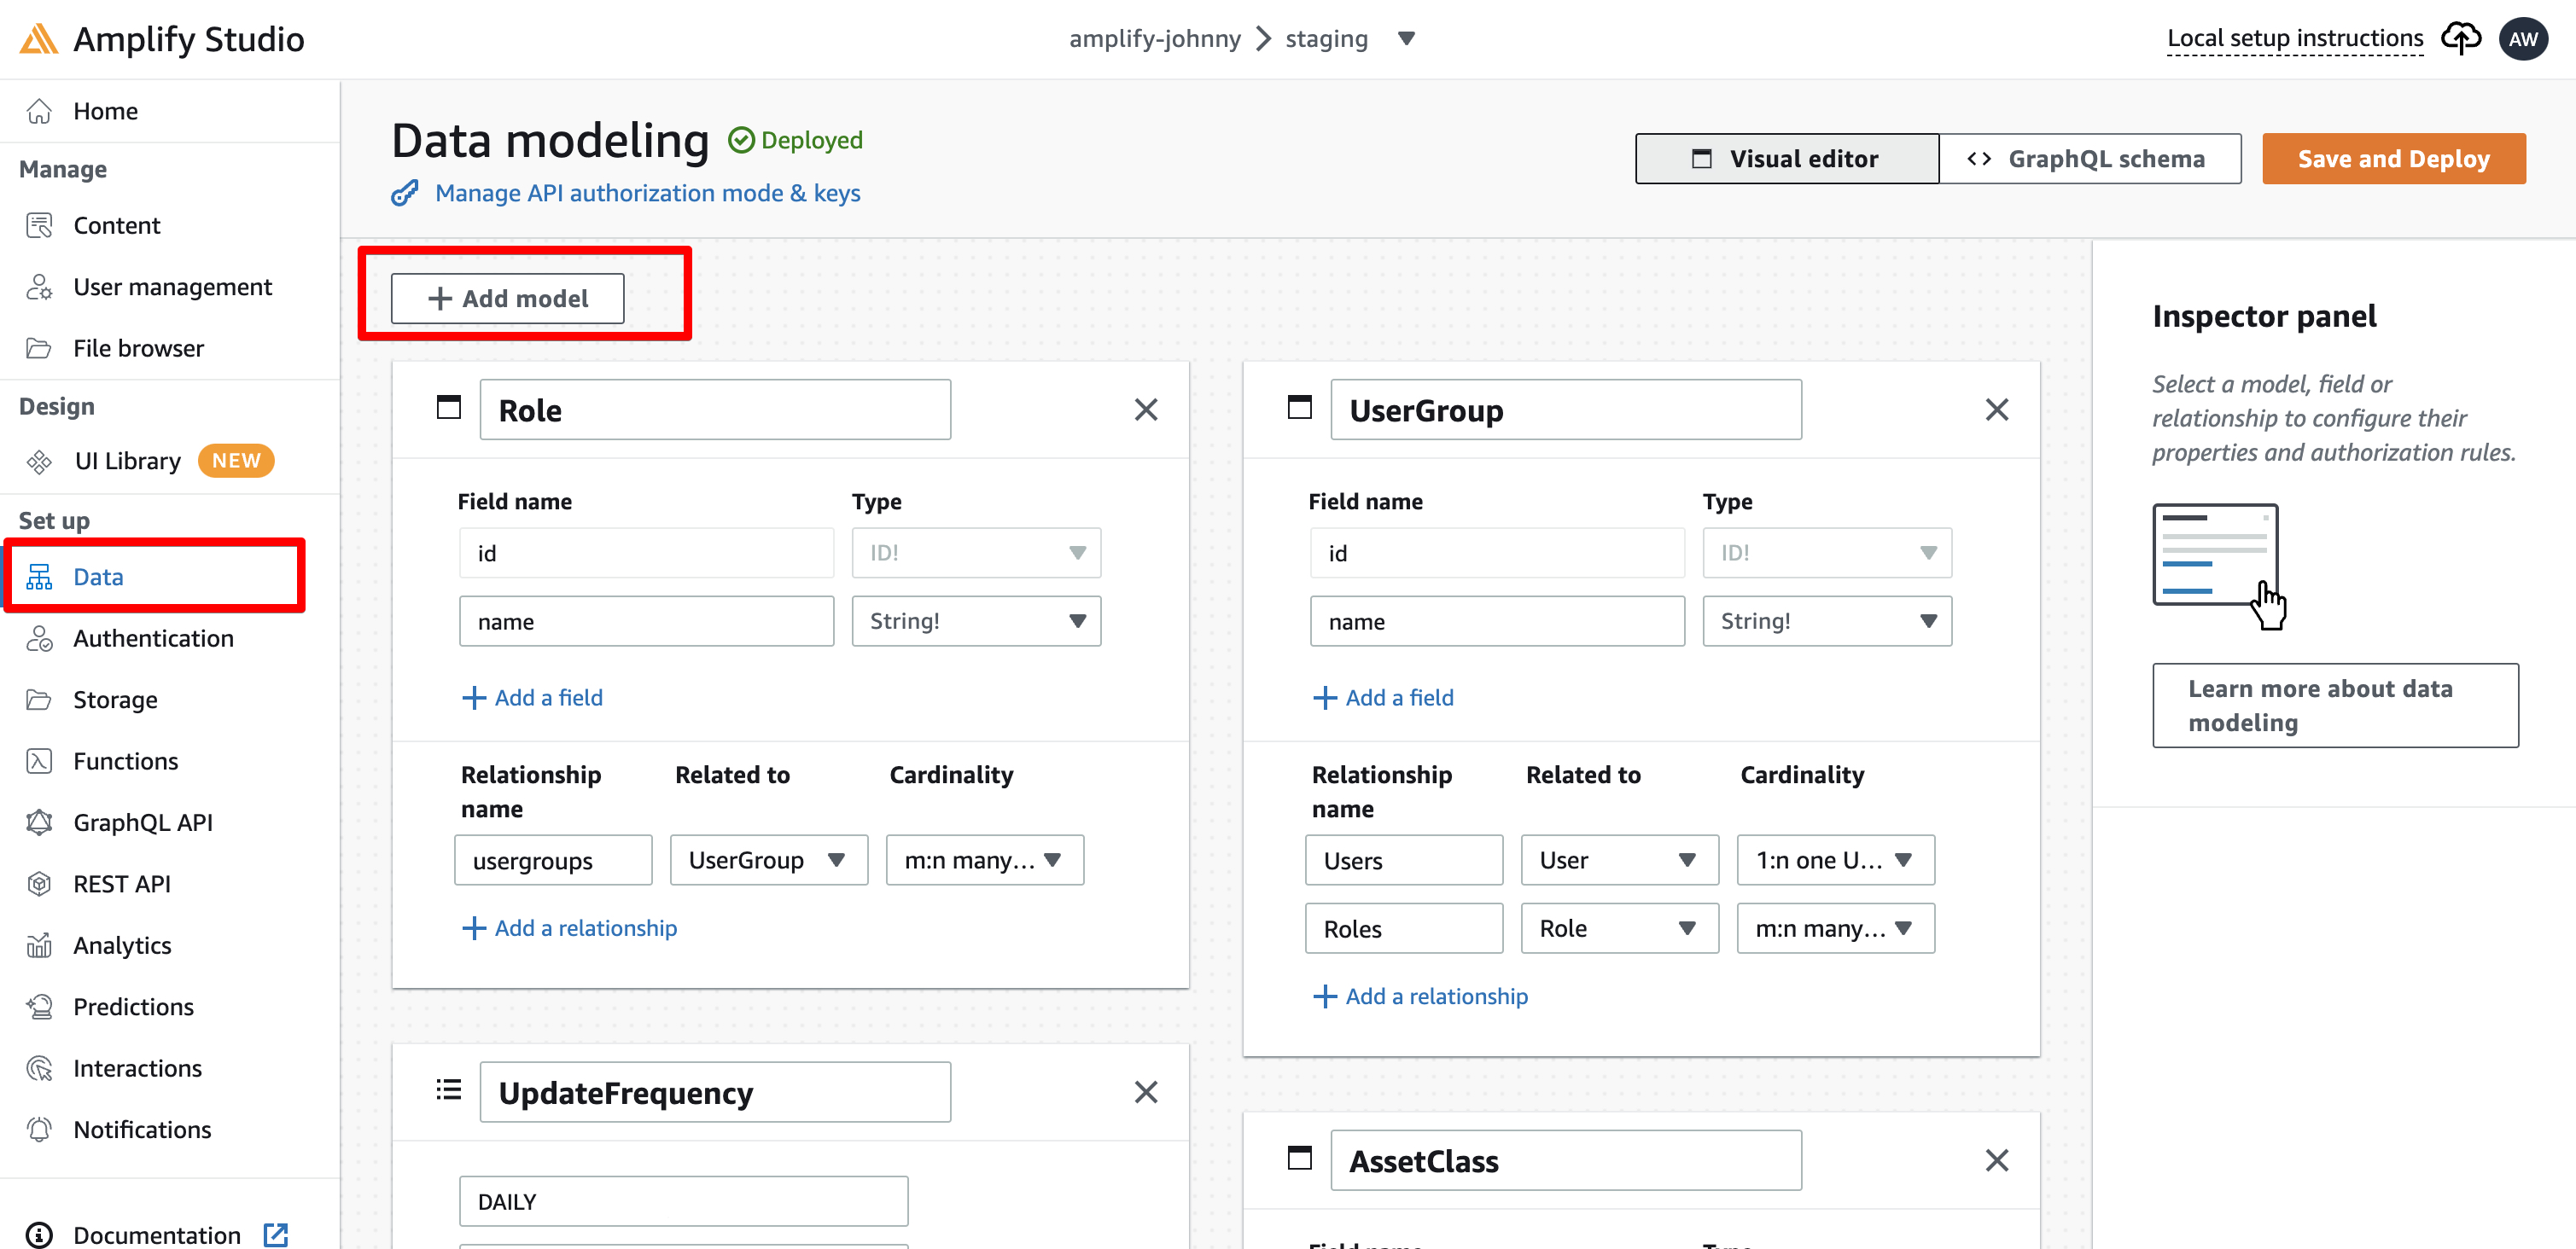Click the Amplify Studio logo icon
The width and height of the screenshot is (2576, 1249).
[x=38, y=39]
